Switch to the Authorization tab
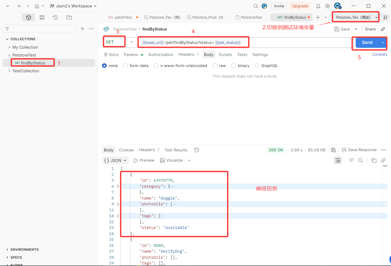The height and width of the screenshot is (266, 391). 161,55
